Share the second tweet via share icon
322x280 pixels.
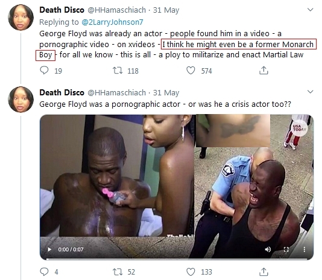264,272
